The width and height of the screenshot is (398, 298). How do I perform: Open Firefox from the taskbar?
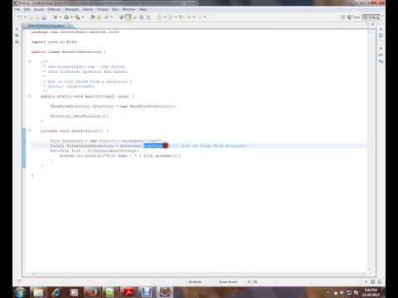coord(92,292)
